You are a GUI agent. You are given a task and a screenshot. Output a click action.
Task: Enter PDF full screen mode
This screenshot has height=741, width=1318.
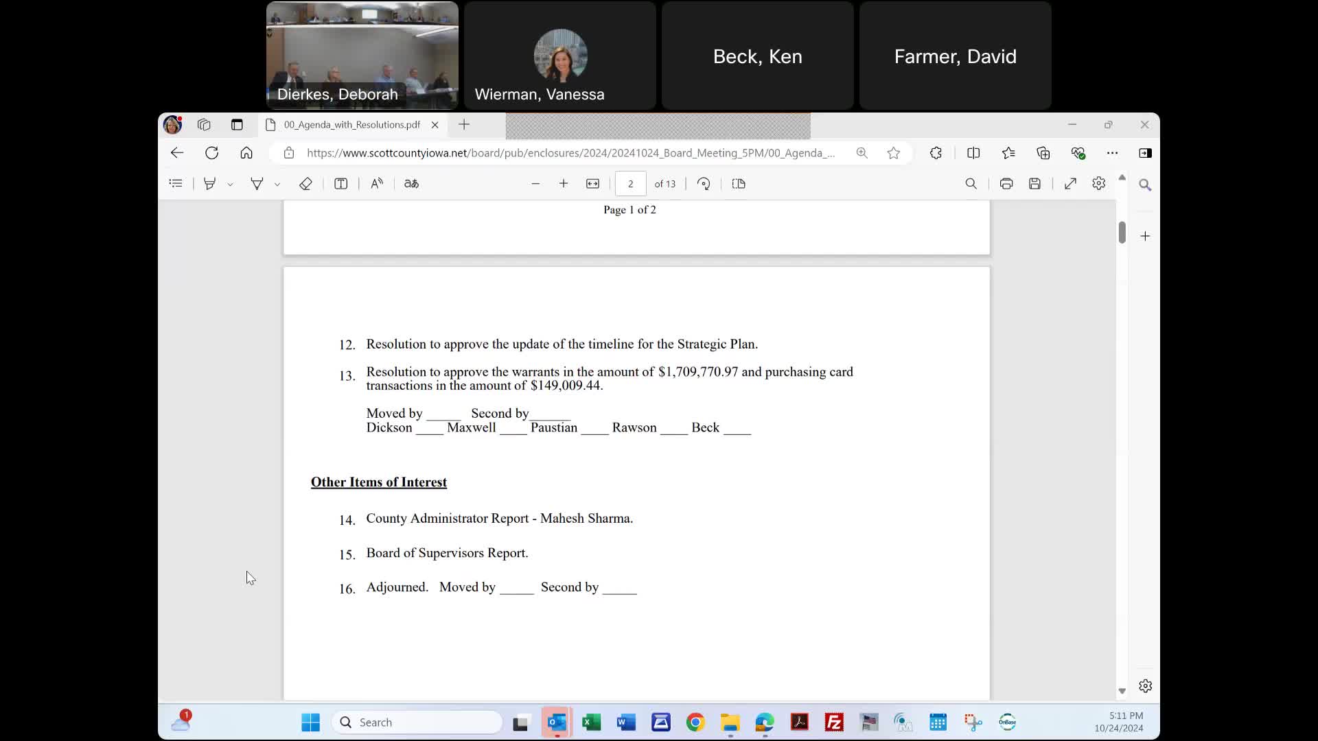(1070, 184)
